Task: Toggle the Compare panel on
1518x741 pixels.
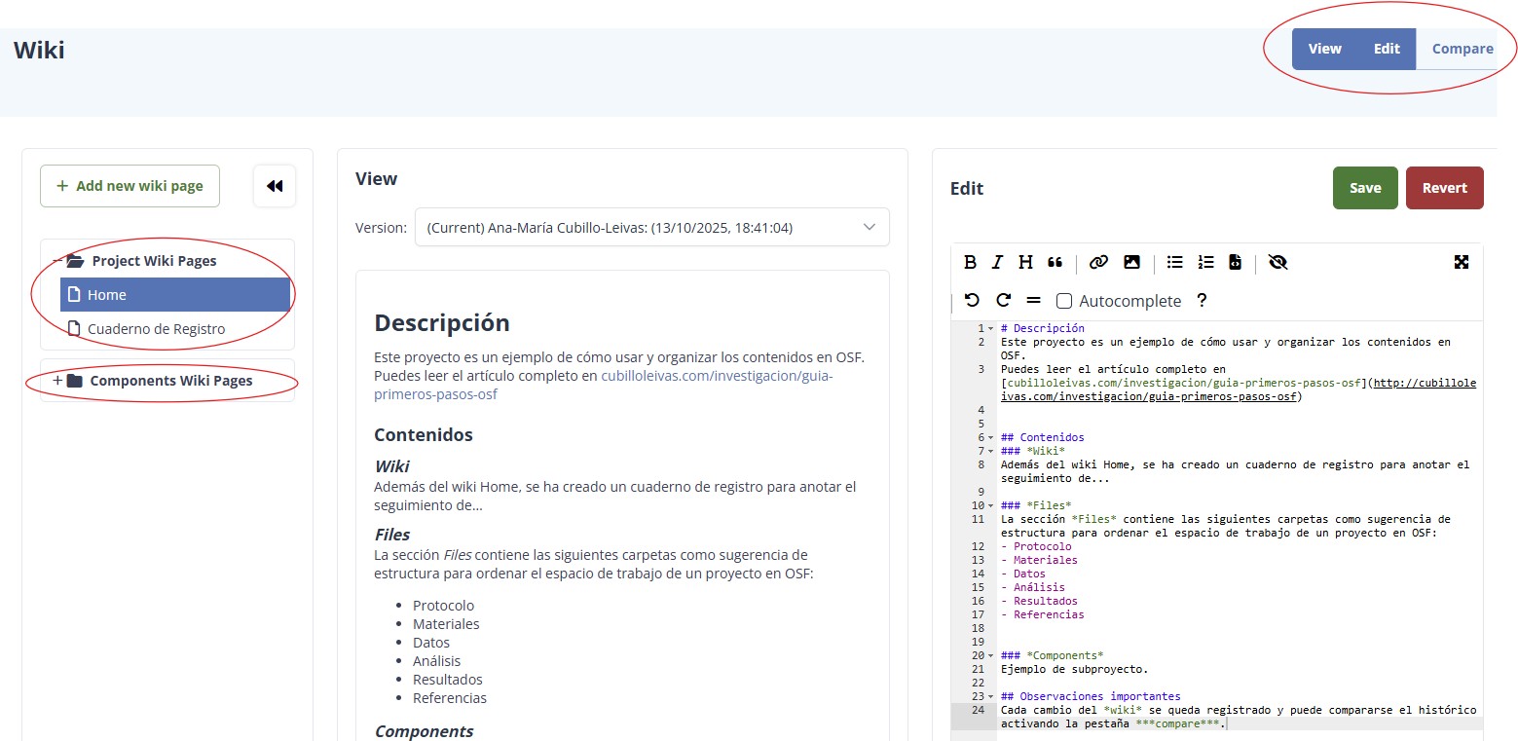Action: click(x=1462, y=49)
